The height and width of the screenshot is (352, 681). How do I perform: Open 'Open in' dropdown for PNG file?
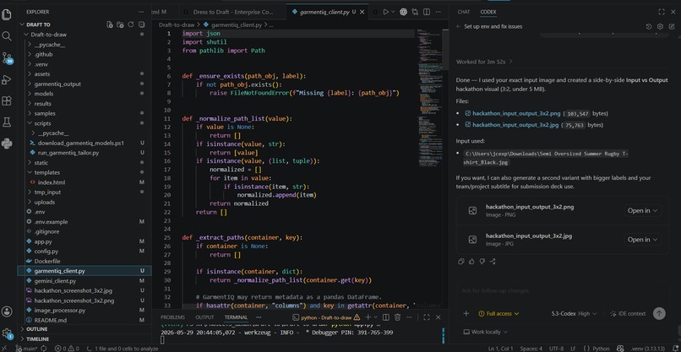click(643, 210)
